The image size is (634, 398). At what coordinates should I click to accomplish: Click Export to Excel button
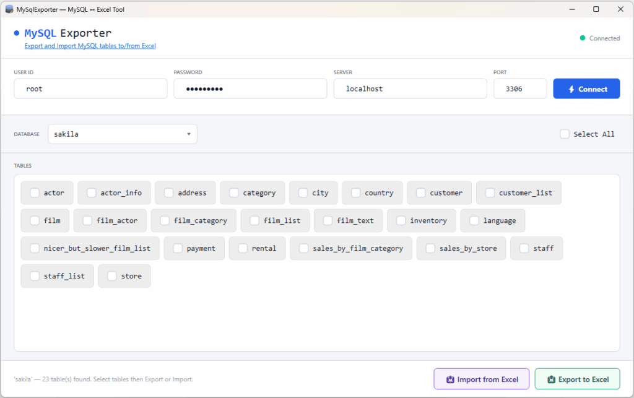point(578,379)
